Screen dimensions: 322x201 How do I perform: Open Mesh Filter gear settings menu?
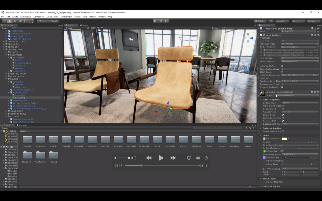pyautogui.click(x=318, y=28)
